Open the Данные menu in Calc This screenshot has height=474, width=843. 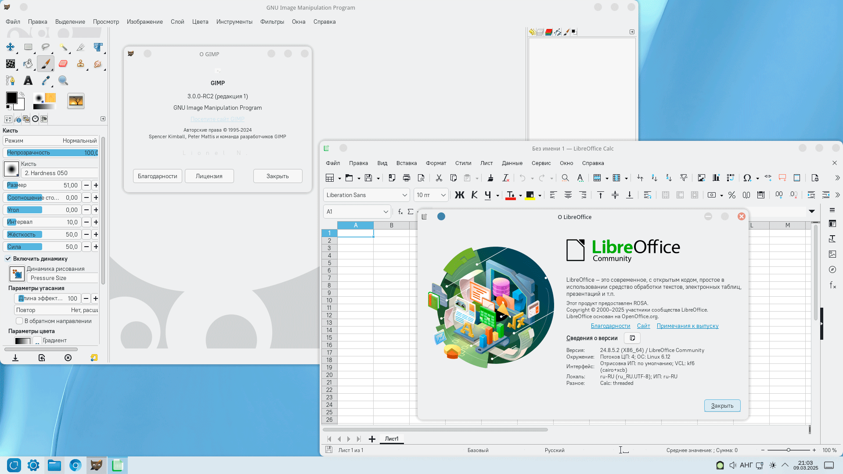(512, 163)
